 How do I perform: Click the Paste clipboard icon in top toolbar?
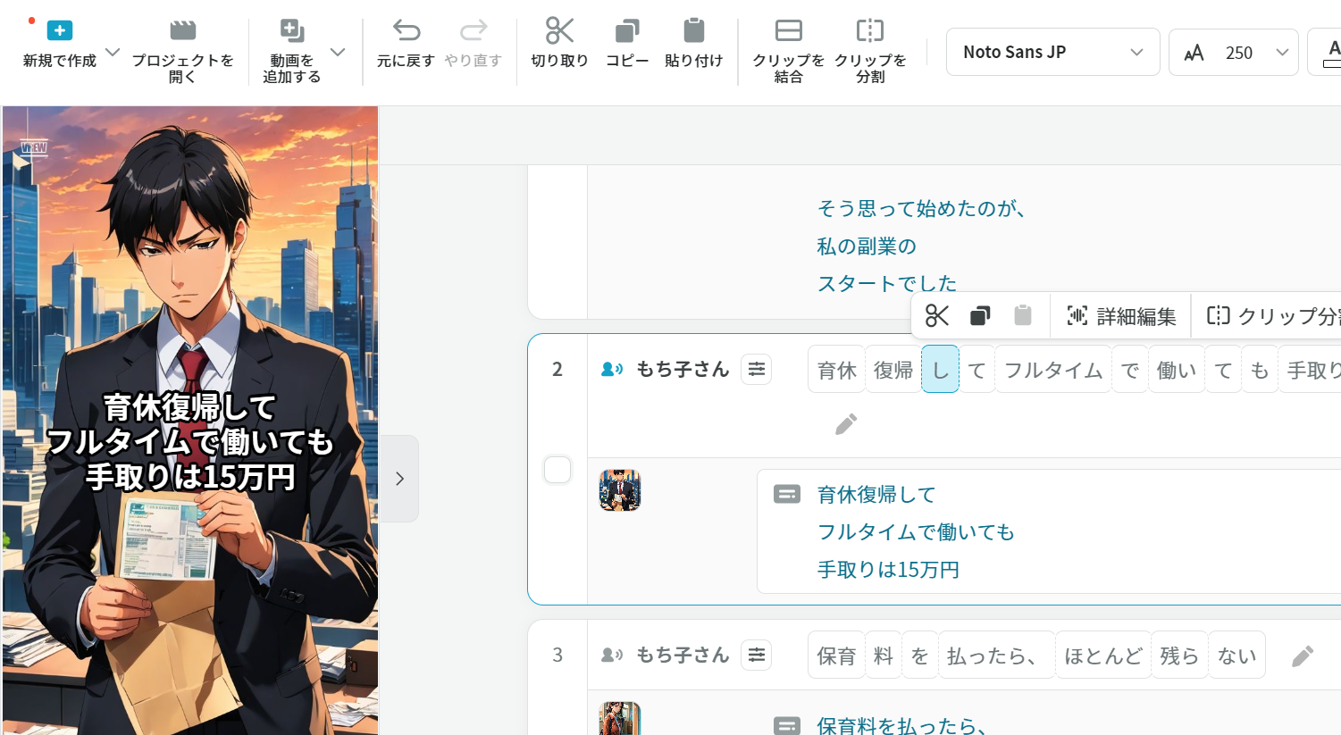[693, 31]
